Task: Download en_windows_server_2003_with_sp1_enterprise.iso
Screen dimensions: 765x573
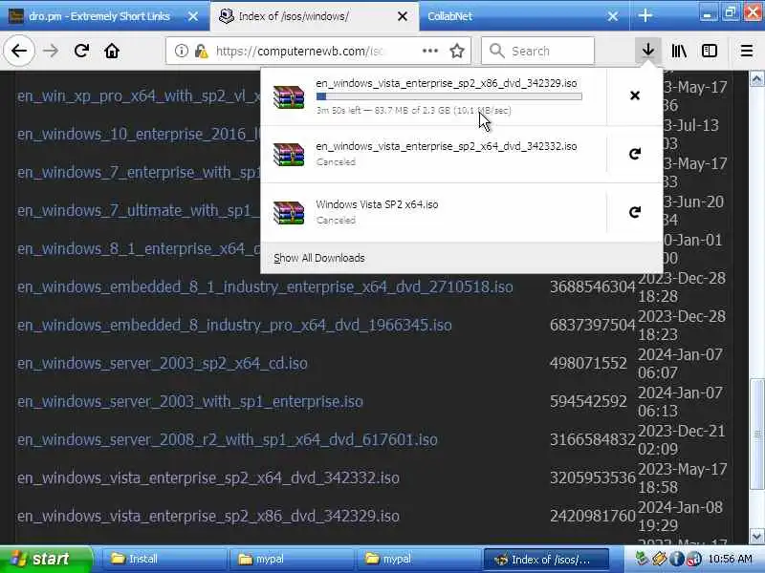Action: (189, 401)
